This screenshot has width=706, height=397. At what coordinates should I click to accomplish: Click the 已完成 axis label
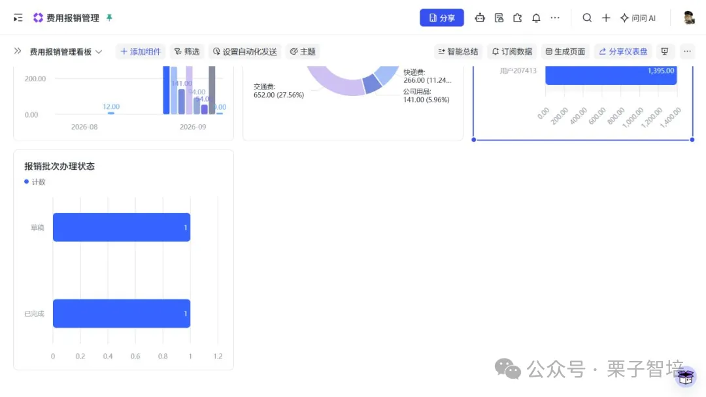(34, 313)
